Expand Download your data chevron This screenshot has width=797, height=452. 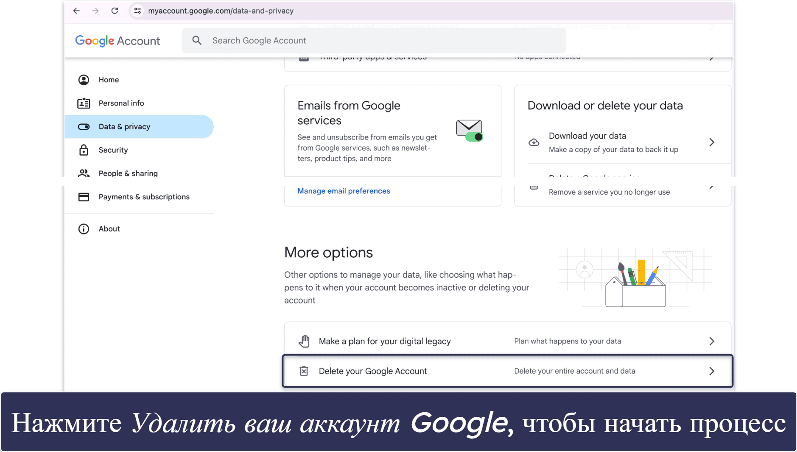coord(712,142)
